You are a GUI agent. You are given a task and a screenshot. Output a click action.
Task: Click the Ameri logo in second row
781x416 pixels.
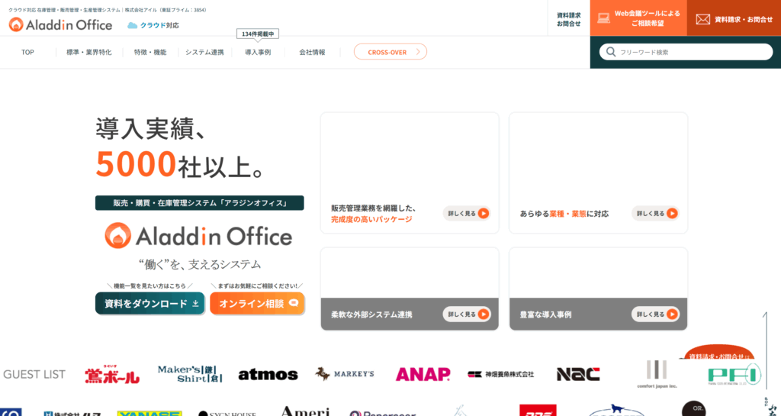click(305, 411)
